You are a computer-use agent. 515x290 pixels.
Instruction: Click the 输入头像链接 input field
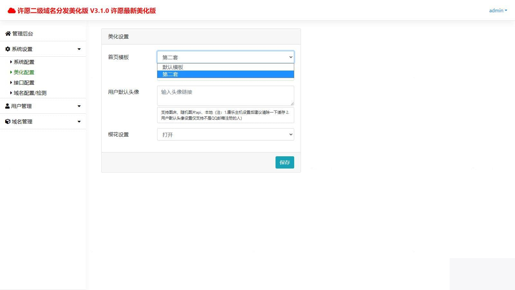point(225,95)
